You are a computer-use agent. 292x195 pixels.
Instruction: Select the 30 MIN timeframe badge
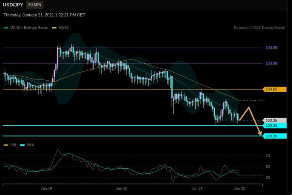pos(35,5)
